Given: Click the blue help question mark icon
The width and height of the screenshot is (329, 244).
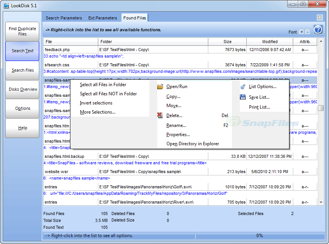Looking at the screenshot, I should [318, 30].
